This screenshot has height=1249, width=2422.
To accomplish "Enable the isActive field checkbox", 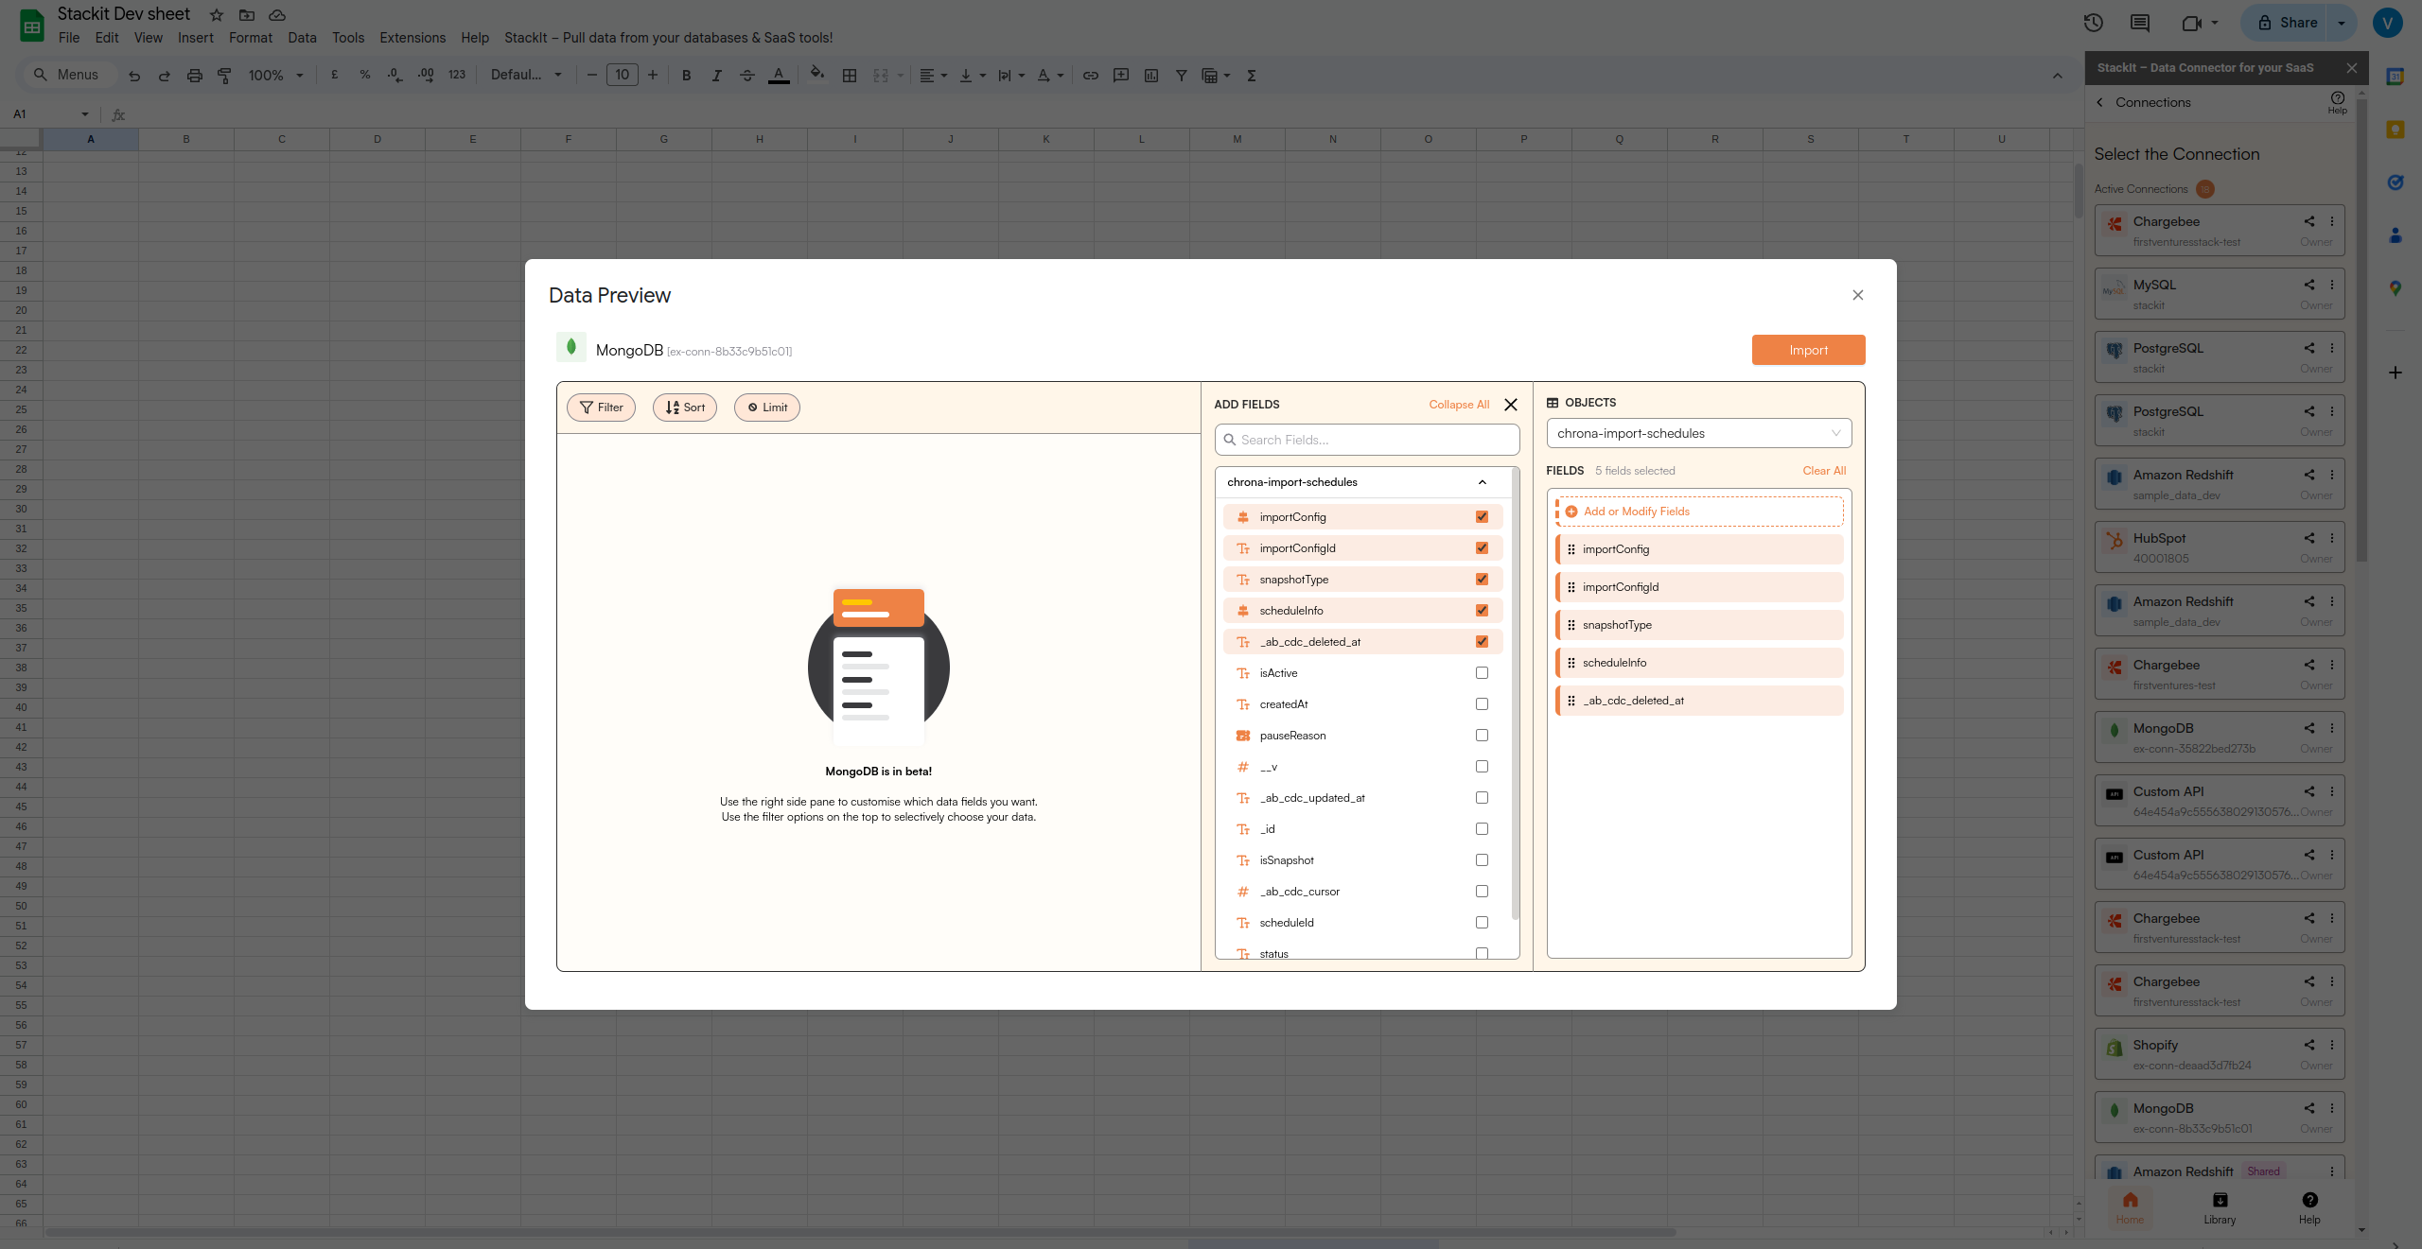I will (x=1482, y=673).
